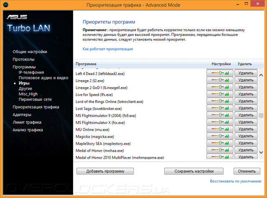
Task: Click the Программа column header
Action: click(86, 64)
